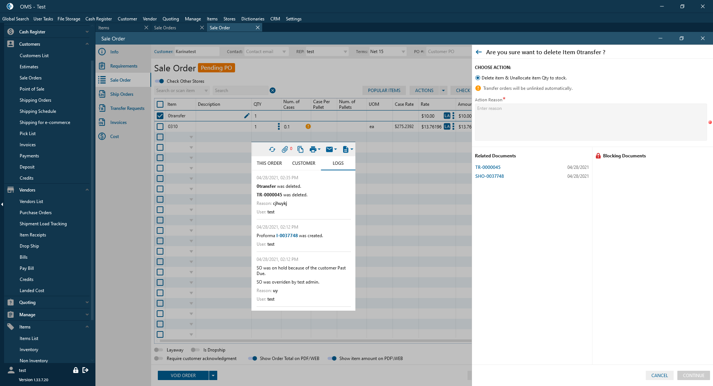The height and width of the screenshot is (386, 713).
Task: Open the email envelope icon menu
Action: [331, 149]
